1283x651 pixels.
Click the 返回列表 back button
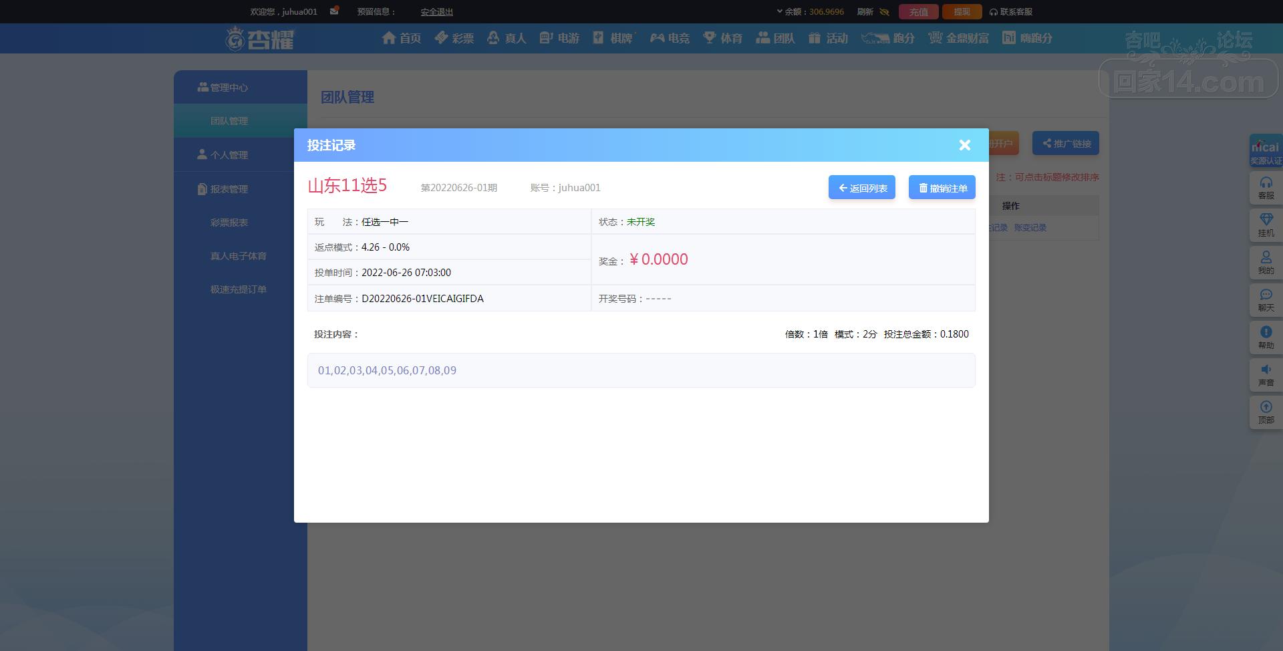click(x=861, y=188)
